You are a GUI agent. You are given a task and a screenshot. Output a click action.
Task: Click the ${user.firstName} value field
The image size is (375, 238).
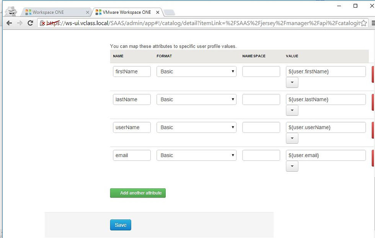326,71
